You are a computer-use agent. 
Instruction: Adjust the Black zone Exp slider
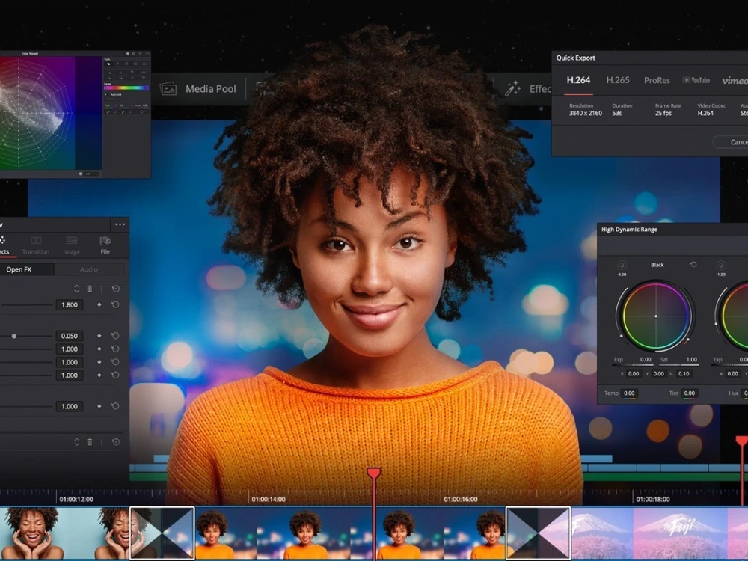[x=633, y=365]
